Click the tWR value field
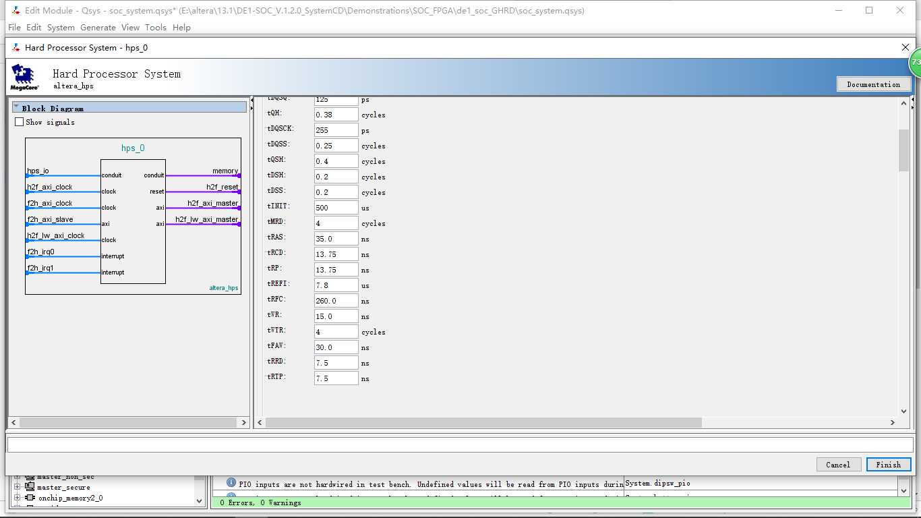The width and height of the screenshot is (921, 518). [x=336, y=316]
